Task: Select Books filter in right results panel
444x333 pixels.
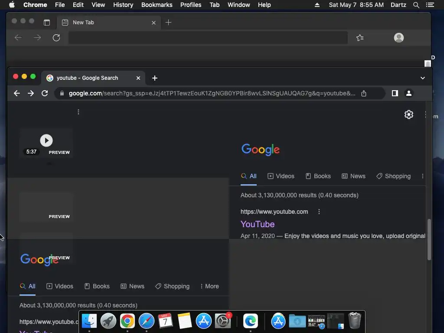Action: point(318,176)
